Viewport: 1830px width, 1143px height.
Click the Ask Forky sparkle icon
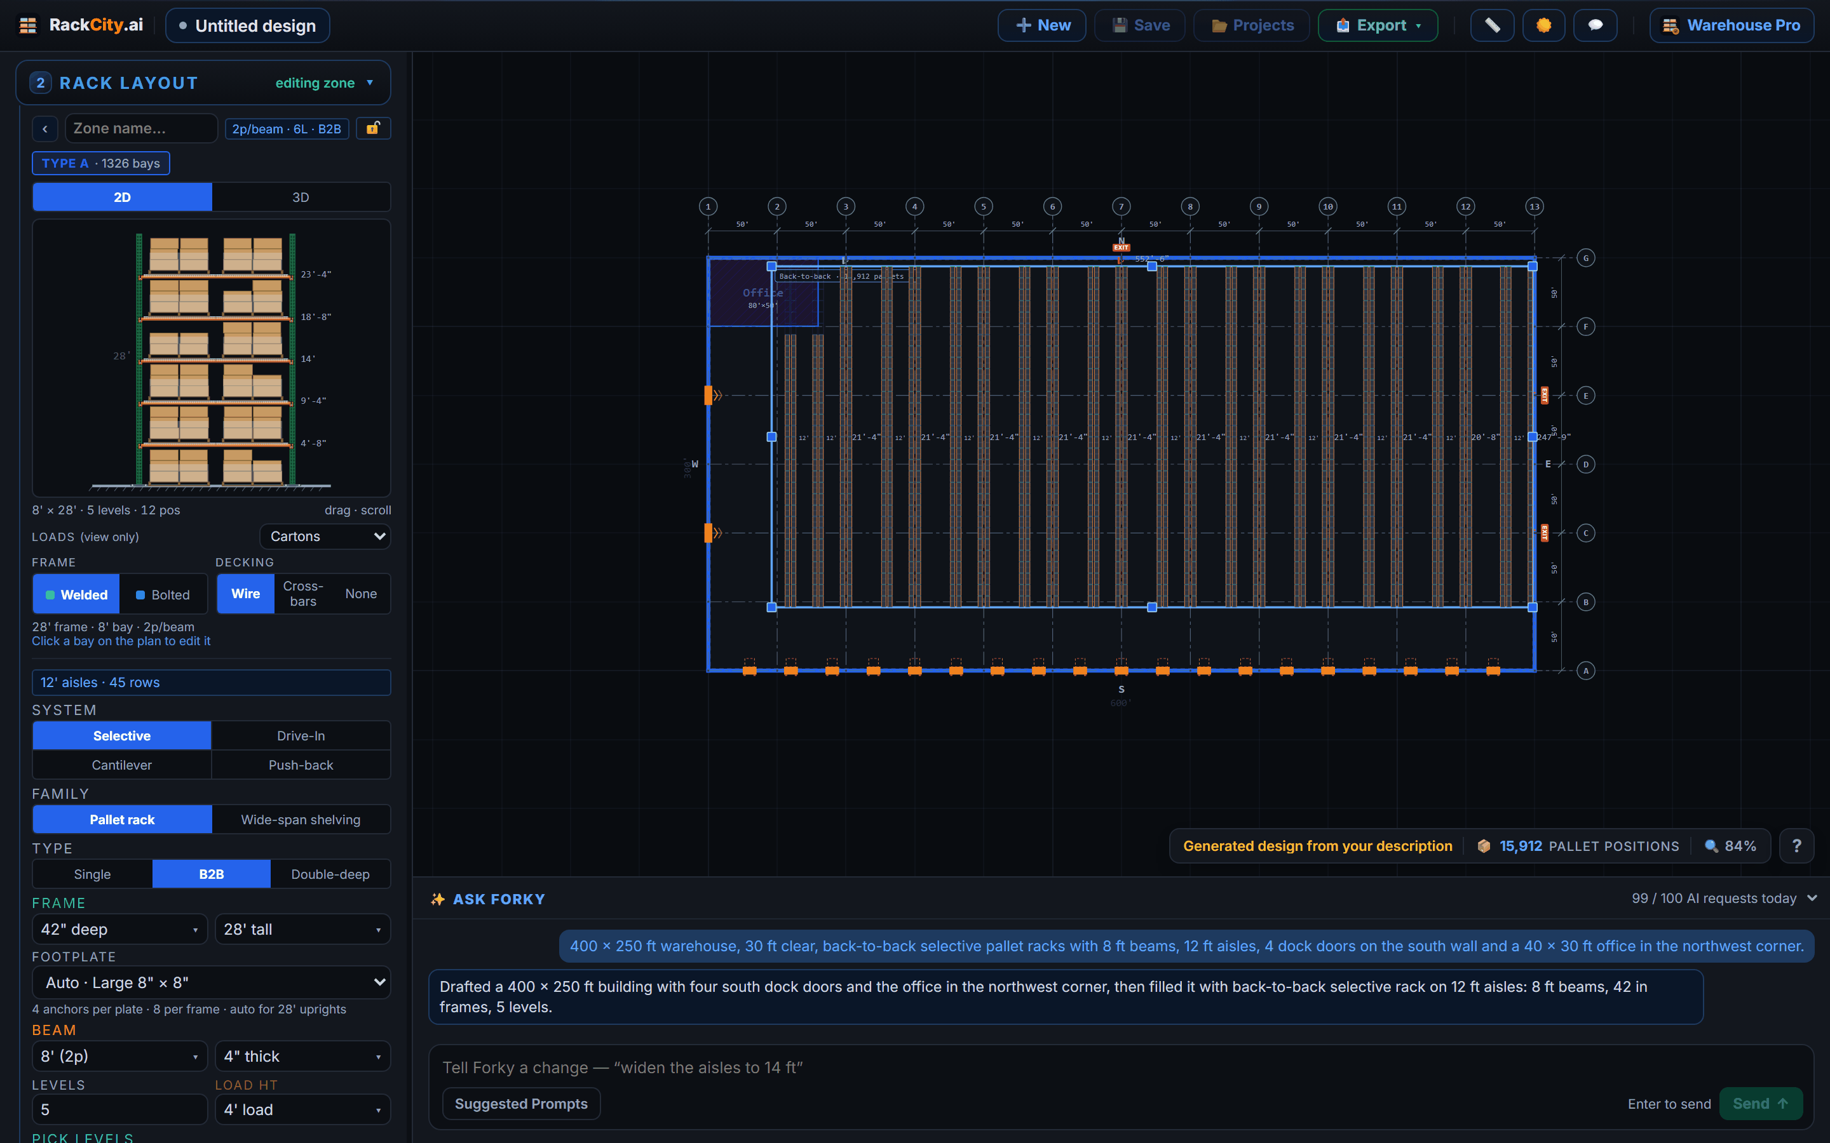pos(438,899)
